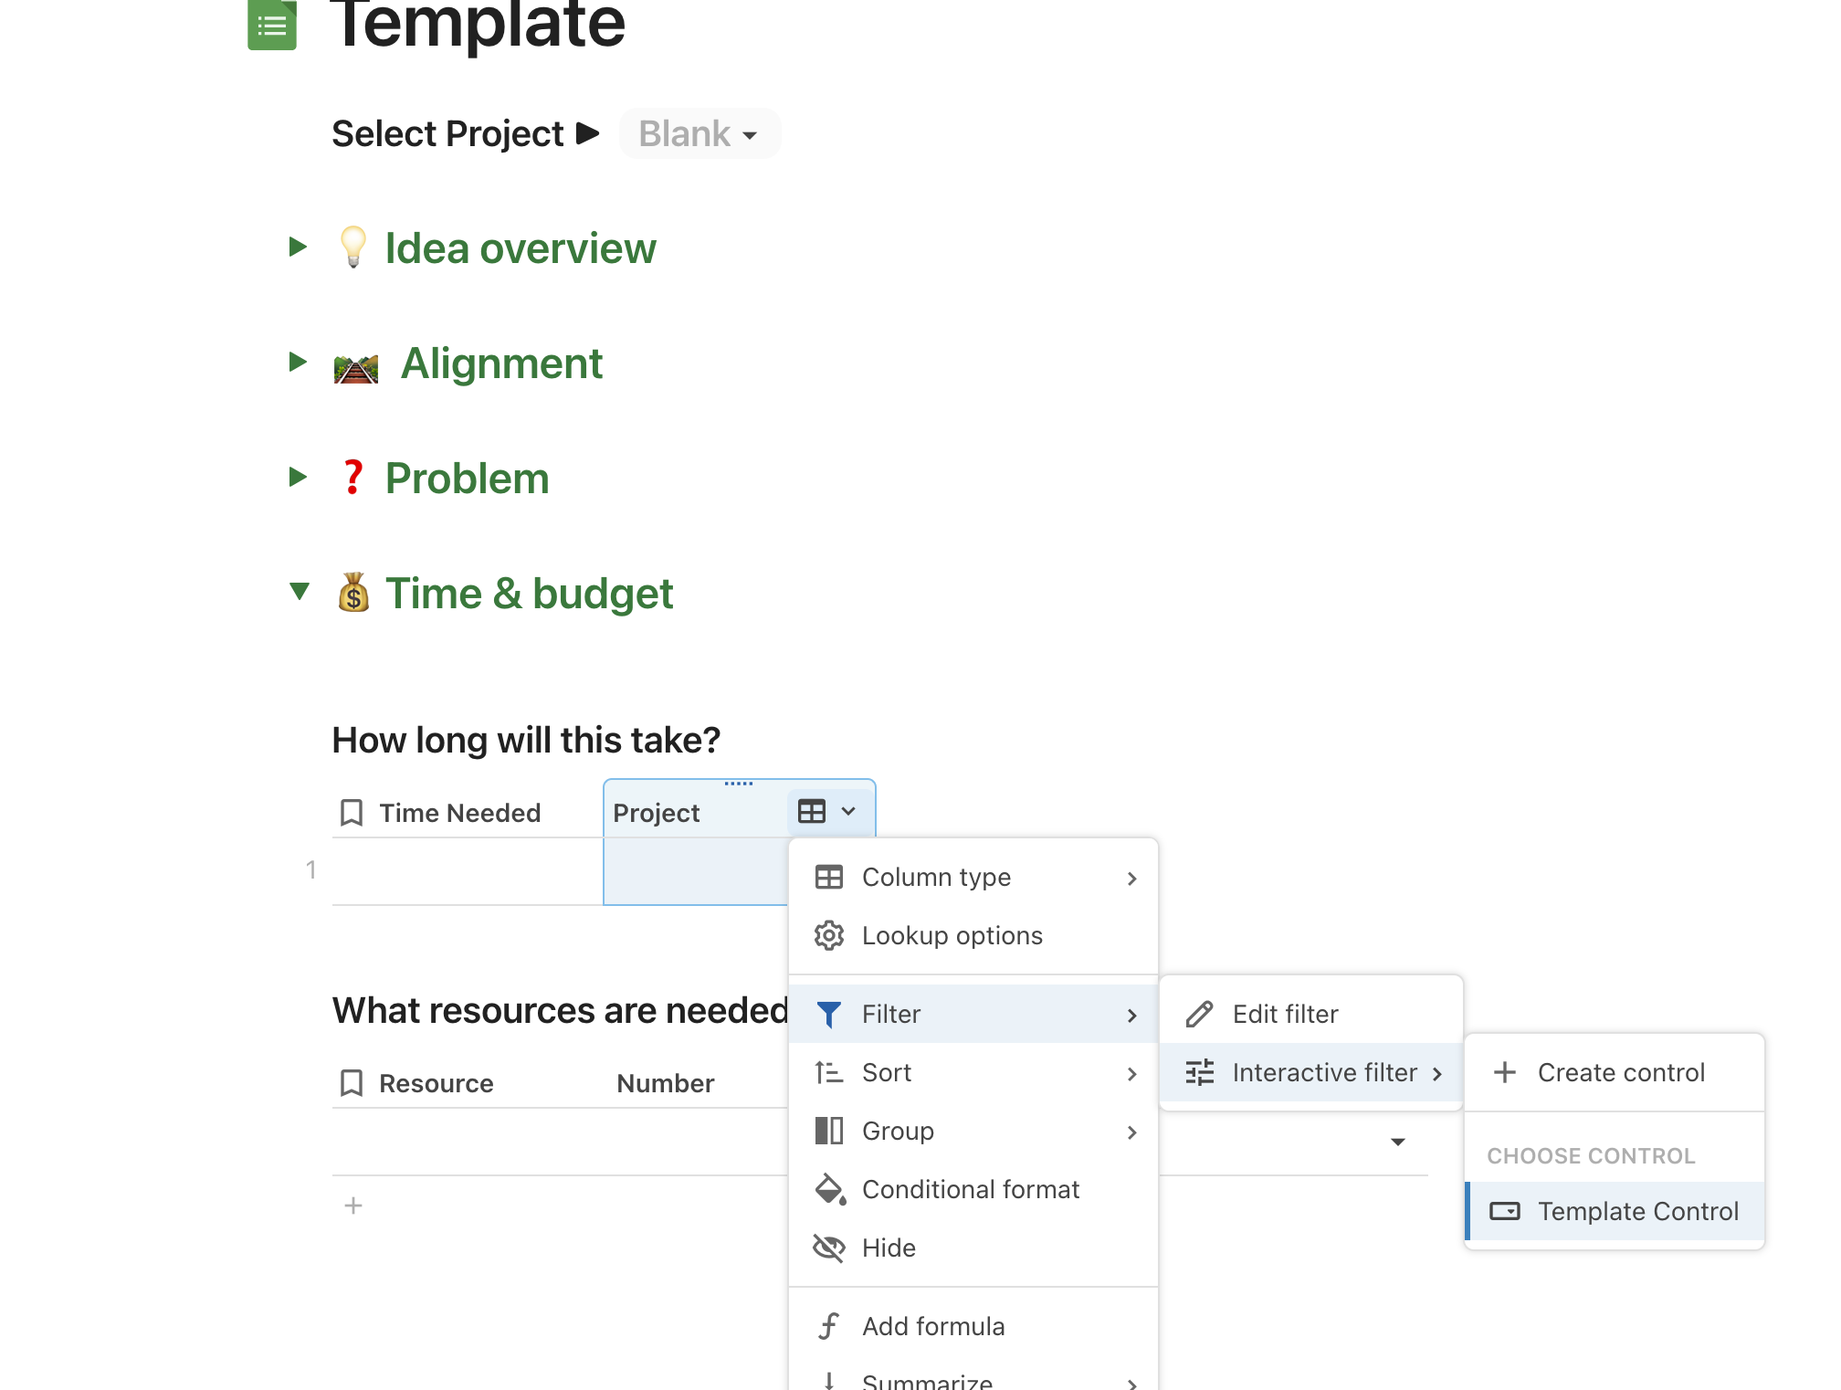Viewport: 1841px width, 1390px height.
Task: Click the Filter funnel icon
Action: point(828,1014)
